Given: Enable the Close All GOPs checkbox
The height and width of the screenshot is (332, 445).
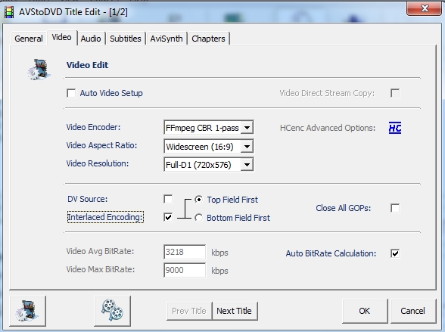Looking at the screenshot, I should pyautogui.click(x=395, y=208).
